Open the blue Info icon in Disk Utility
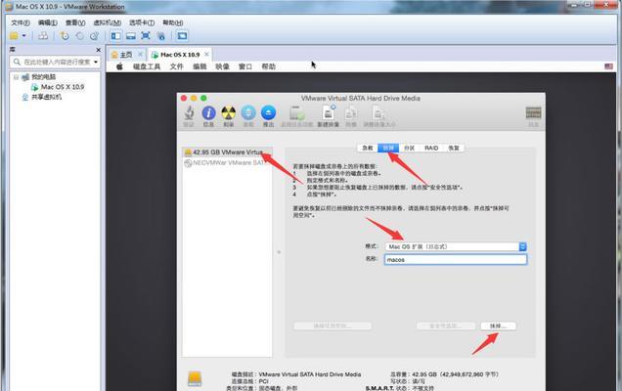This screenshot has width=622, height=391. click(208, 113)
